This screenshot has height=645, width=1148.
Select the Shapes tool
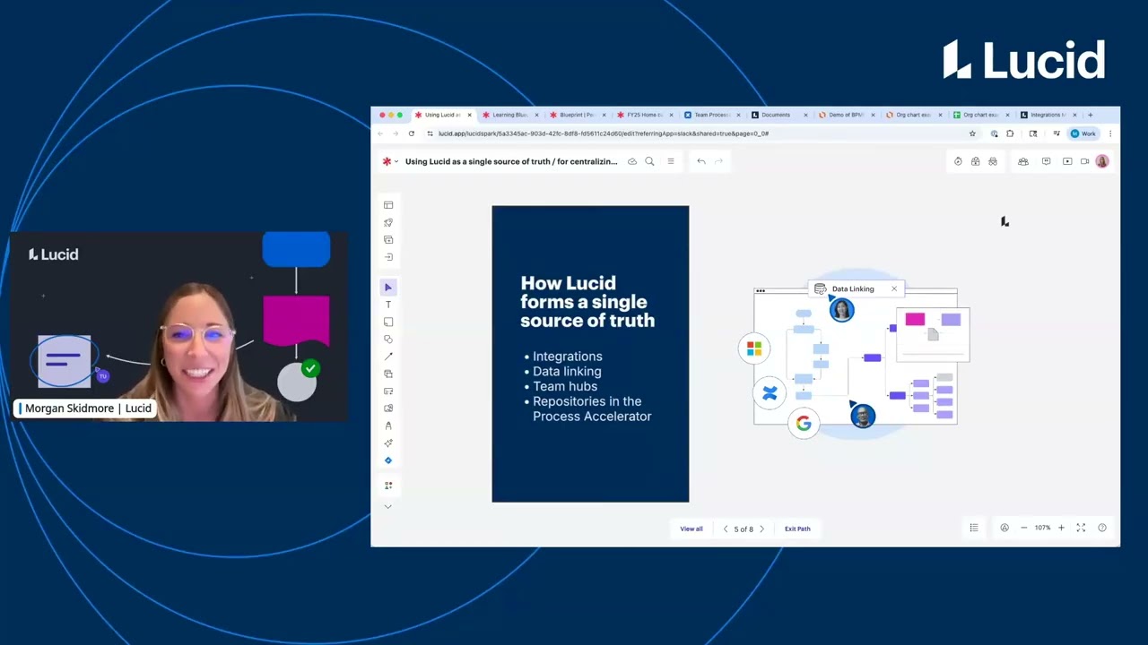[x=388, y=340]
